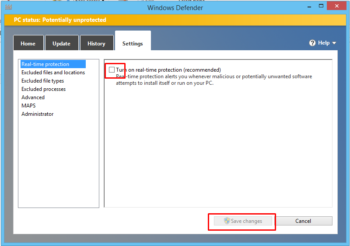Open Excluded files and locations settings
This screenshot has height=246, width=350.
coord(53,73)
